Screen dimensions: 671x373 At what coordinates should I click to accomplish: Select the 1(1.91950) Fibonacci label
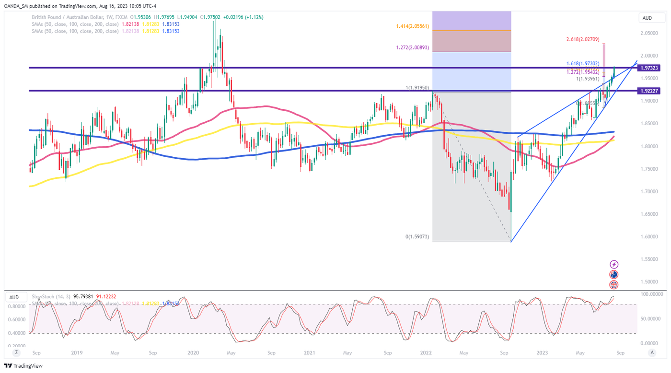pyautogui.click(x=416, y=87)
